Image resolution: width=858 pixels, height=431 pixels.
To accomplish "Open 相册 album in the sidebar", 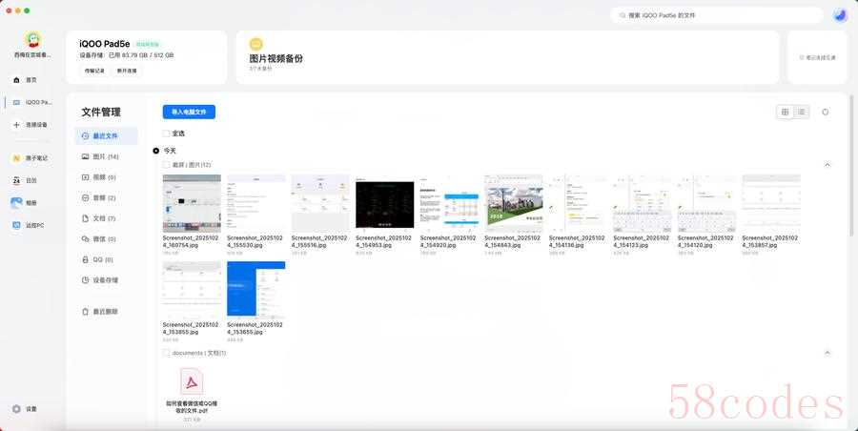I will [30, 203].
